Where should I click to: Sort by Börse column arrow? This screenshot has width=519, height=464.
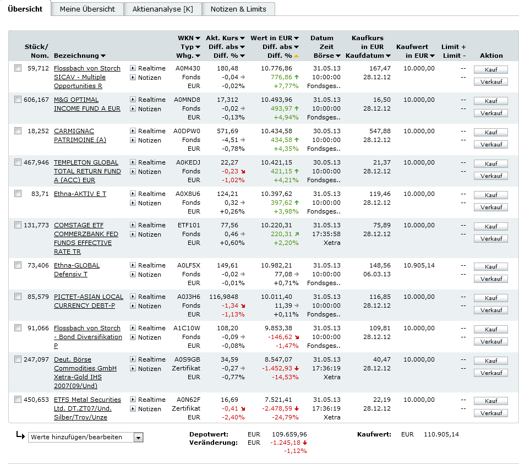(338, 56)
